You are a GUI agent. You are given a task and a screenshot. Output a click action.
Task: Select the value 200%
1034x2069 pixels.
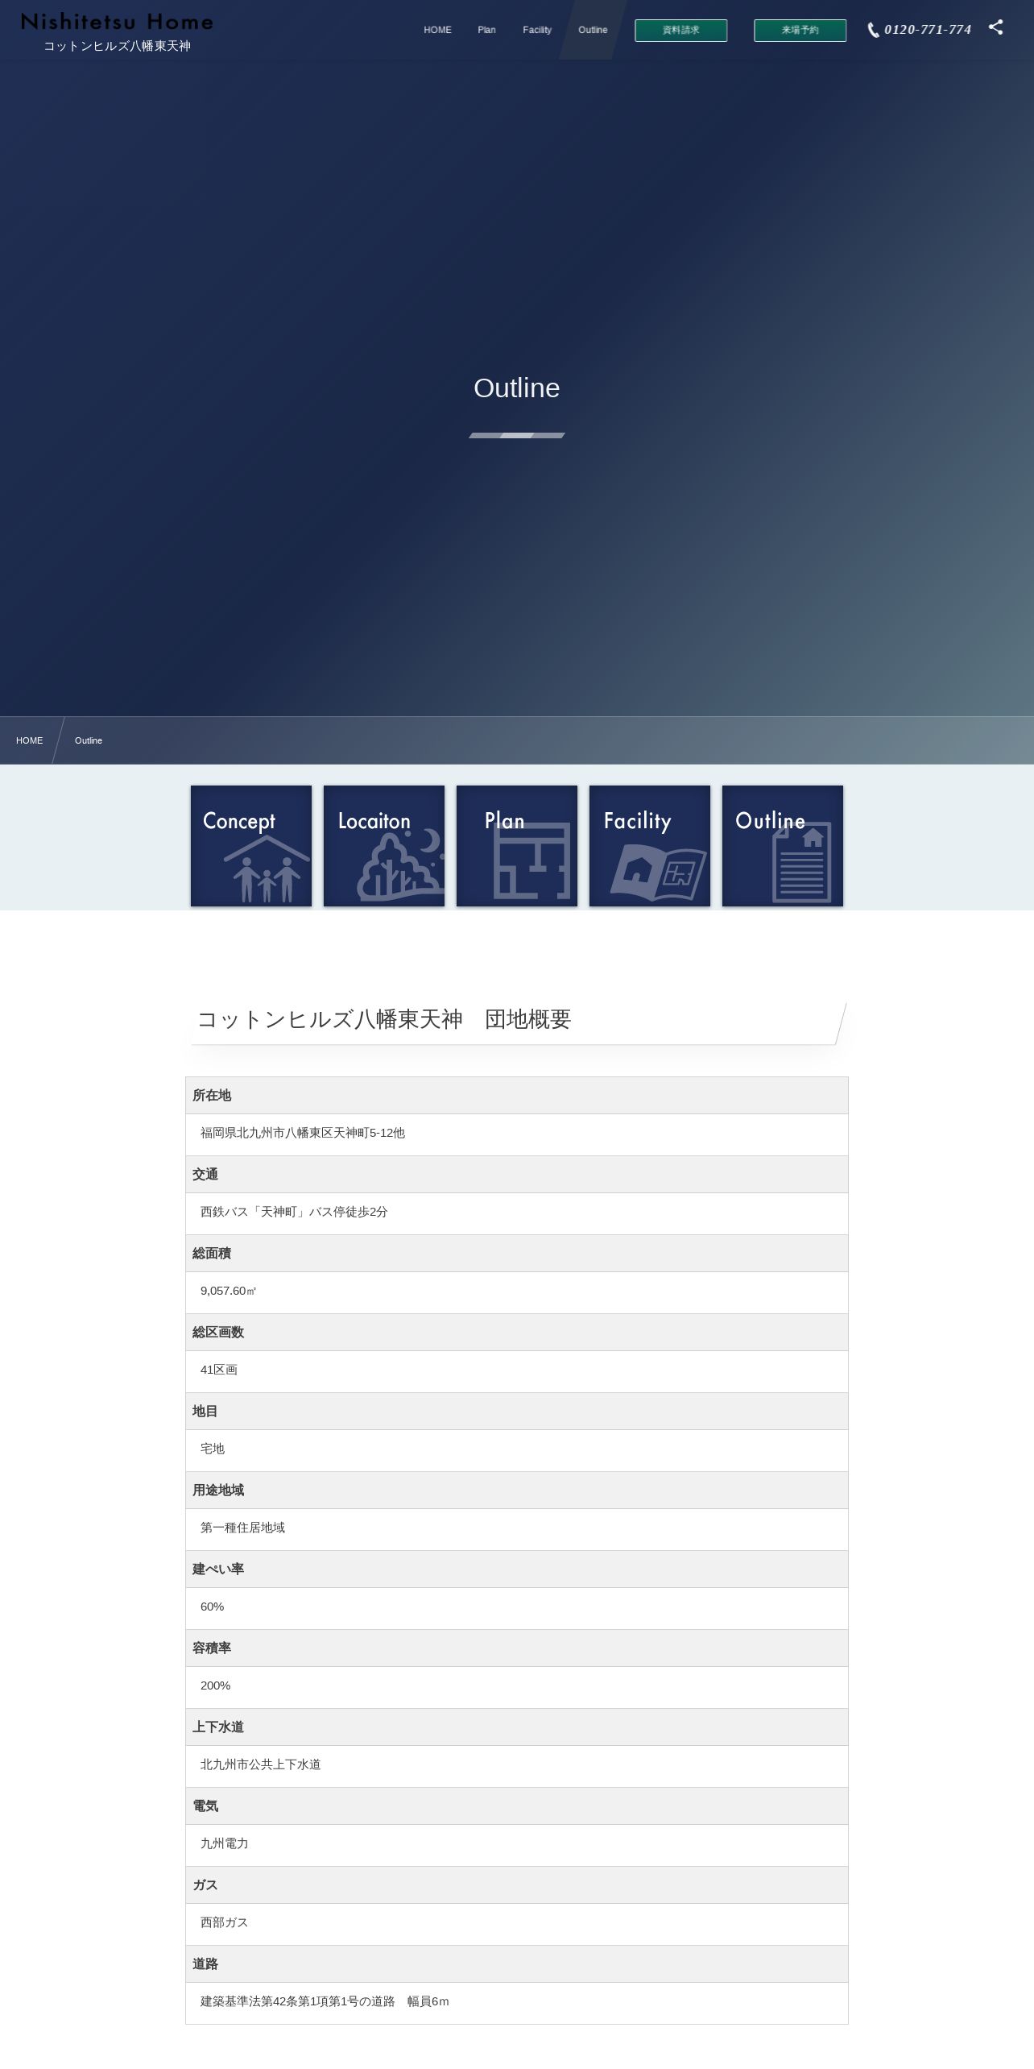coord(216,1685)
